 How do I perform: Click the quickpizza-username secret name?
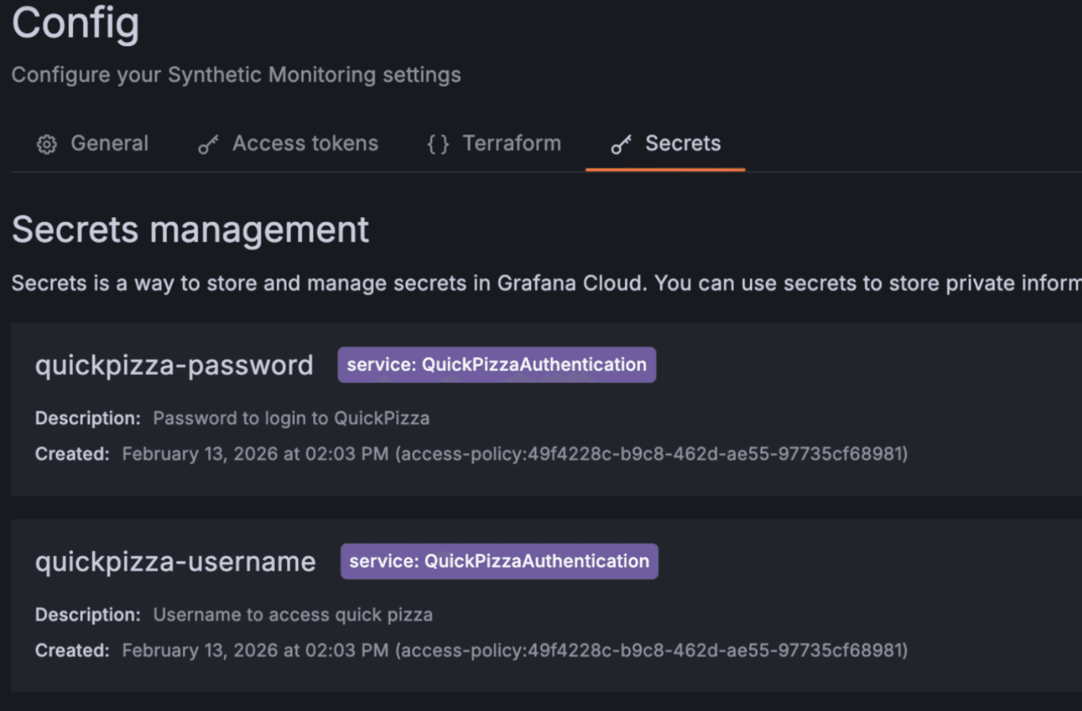[176, 561]
